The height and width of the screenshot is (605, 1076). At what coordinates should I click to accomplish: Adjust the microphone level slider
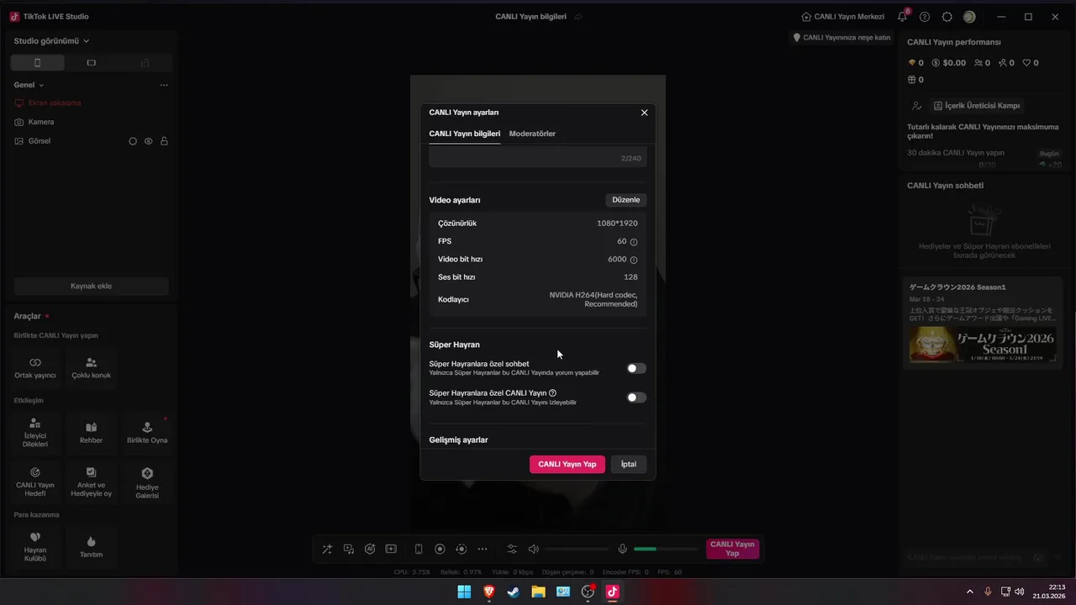(x=666, y=549)
